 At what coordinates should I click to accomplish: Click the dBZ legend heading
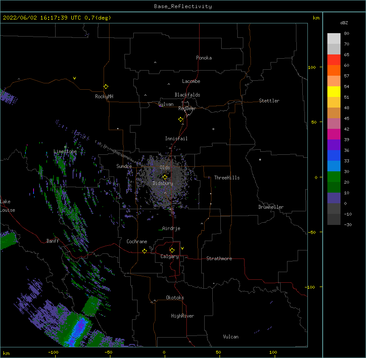pyautogui.click(x=344, y=23)
